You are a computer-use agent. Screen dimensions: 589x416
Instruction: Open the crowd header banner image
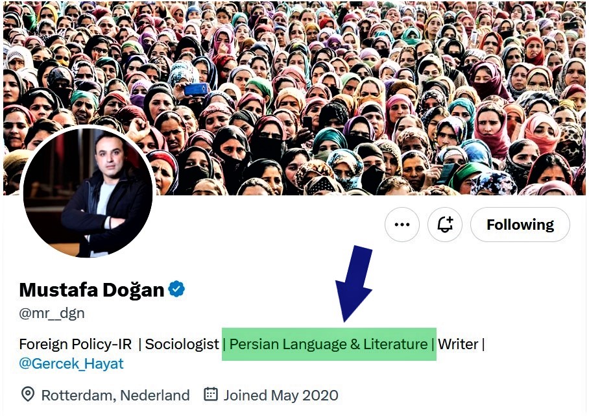[x=294, y=98]
